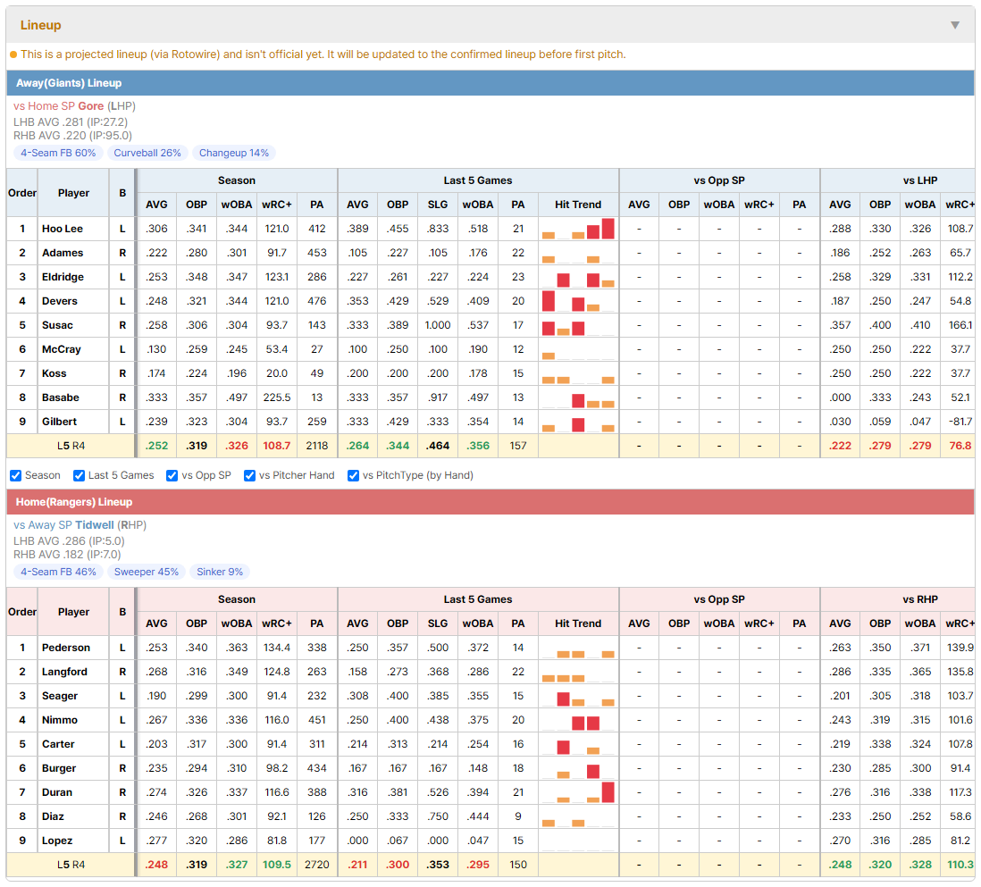Click player name Basabe
The height and width of the screenshot is (887, 981).
click(61, 397)
